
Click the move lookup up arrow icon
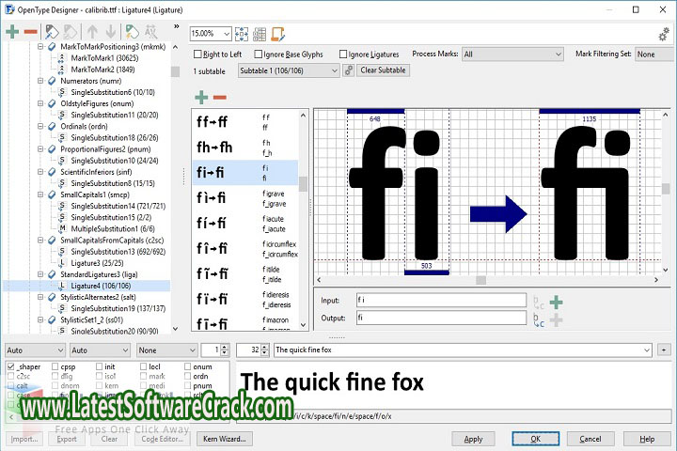[92, 32]
